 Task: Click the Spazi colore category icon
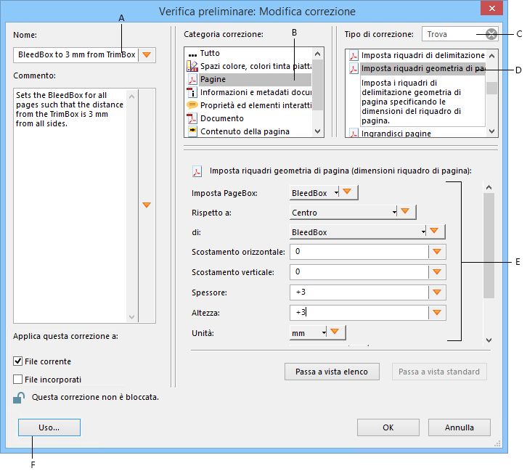(x=192, y=66)
